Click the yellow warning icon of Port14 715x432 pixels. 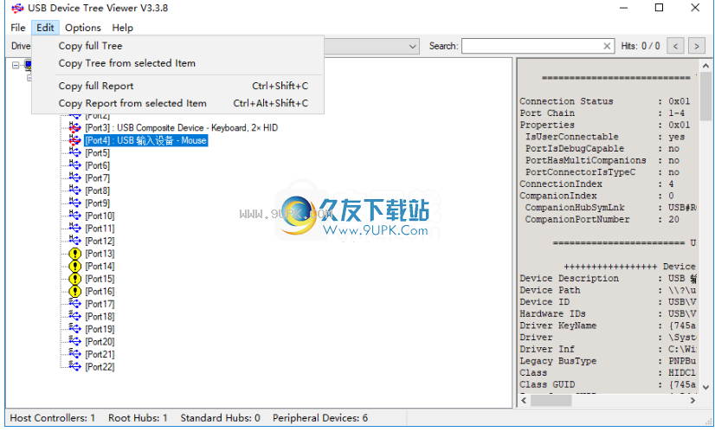(x=74, y=266)
